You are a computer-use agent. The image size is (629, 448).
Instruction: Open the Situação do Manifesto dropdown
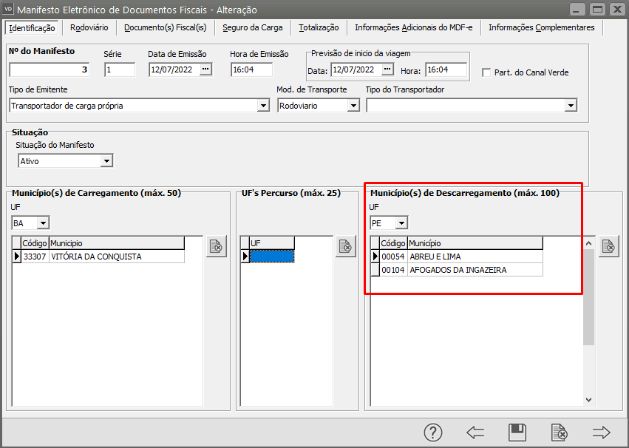click(x=107, y=161)
